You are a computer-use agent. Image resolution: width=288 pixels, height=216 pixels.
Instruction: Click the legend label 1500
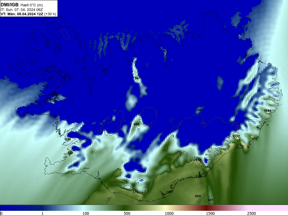pyautogui.click(x=210, y=213)
